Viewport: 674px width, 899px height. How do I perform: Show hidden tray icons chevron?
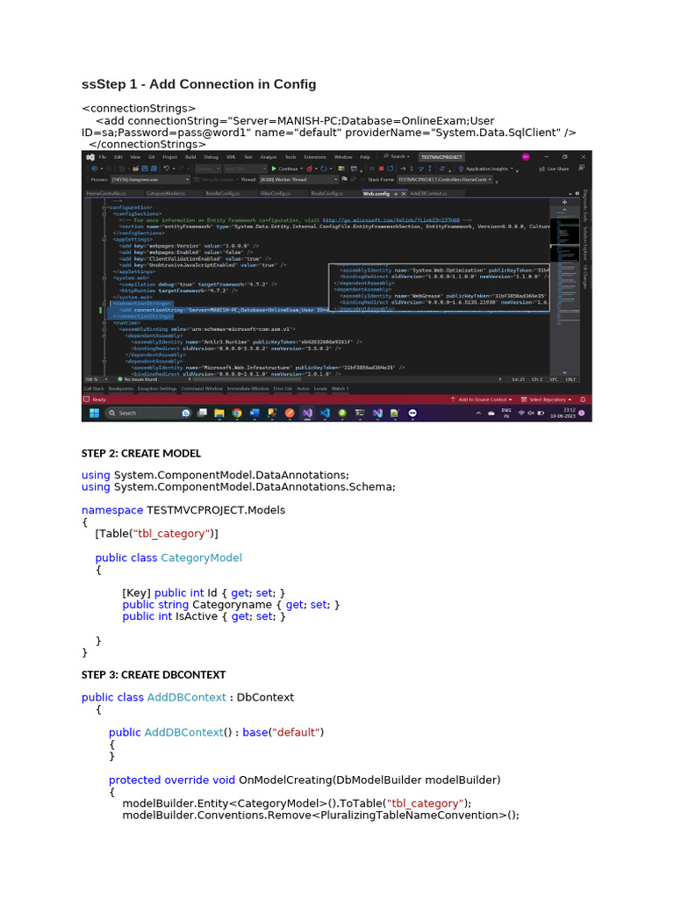(478, 413)
